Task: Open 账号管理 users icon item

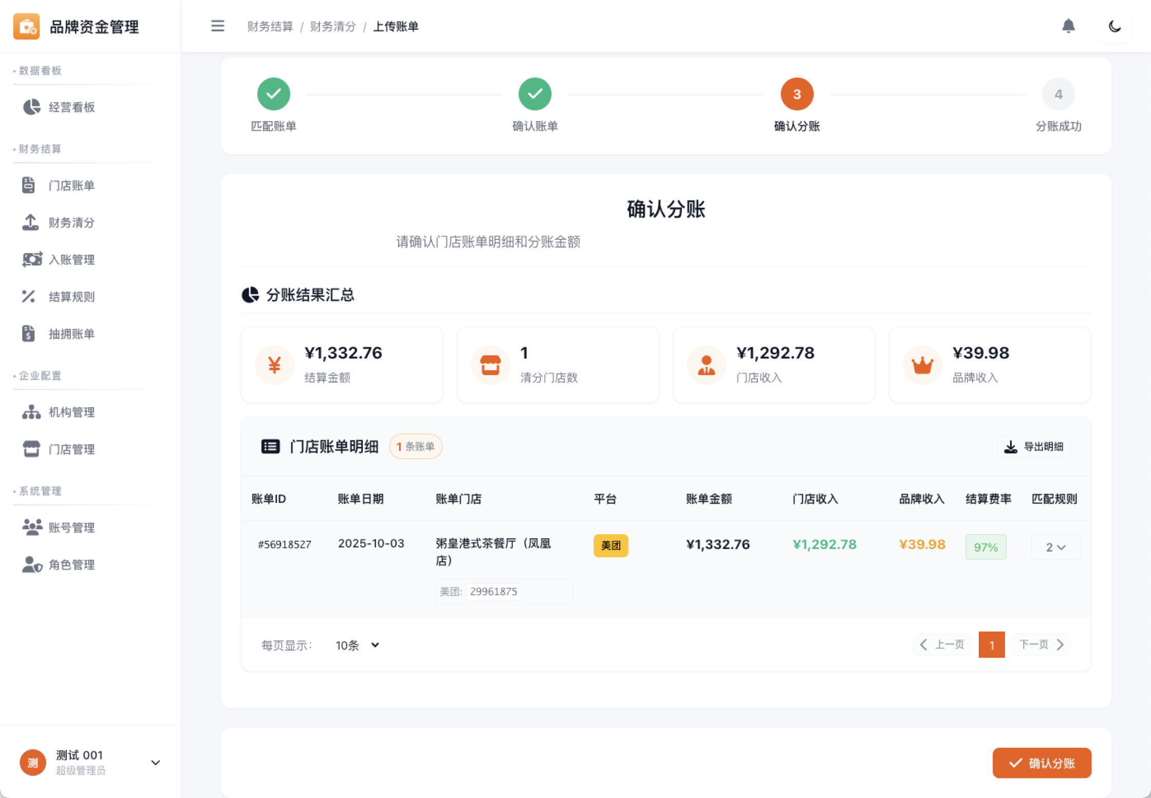Action: point(71,527)
